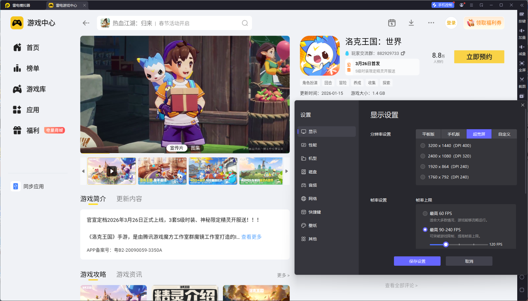Copy the player group number 882929733
The height and width of the screenshot is (301, 528).
[x=403, y=53]
